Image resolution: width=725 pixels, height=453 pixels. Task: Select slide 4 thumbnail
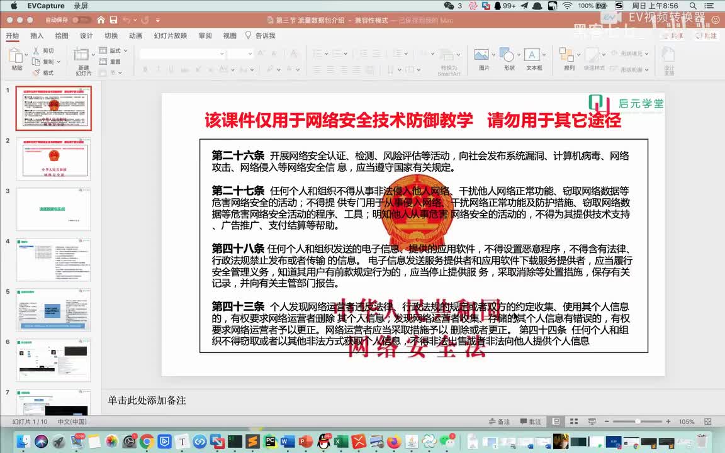click(x=53, y=259)
